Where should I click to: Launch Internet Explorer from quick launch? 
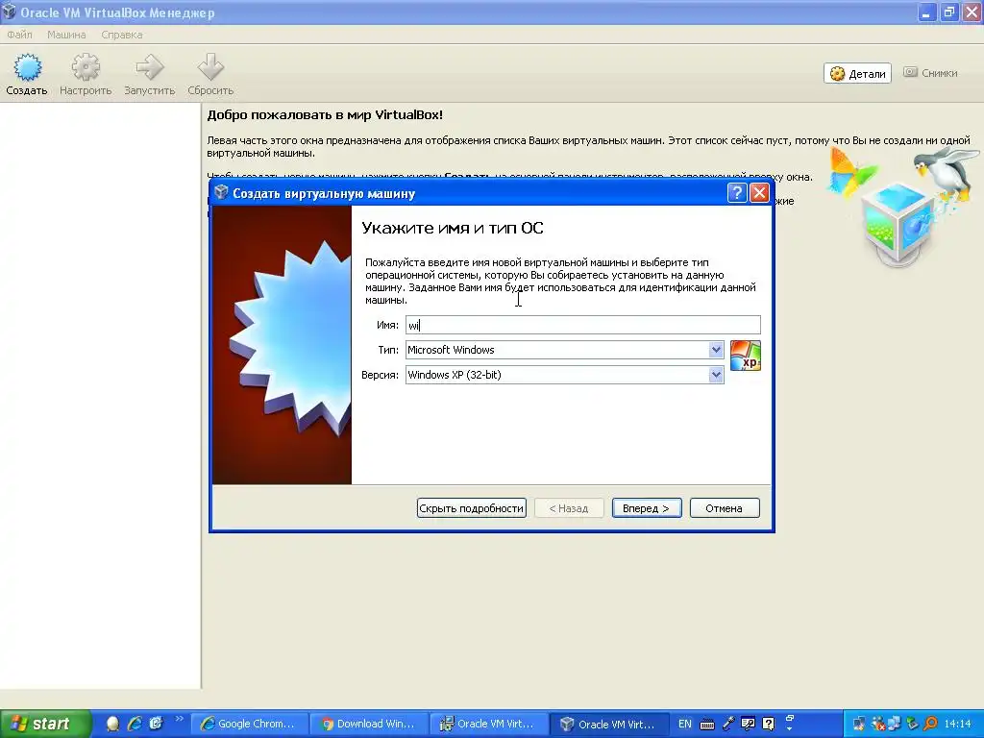click(135, 724)
